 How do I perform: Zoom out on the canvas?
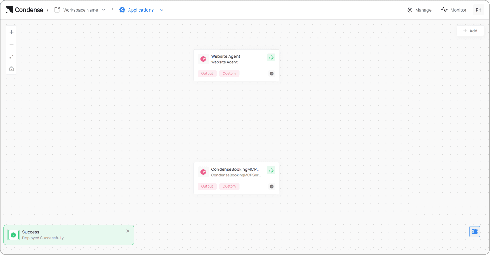pyautogui.click(x=12, y=44)
